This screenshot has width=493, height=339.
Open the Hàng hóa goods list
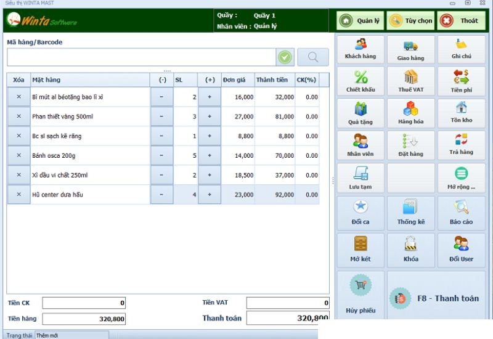pos(410,113)
